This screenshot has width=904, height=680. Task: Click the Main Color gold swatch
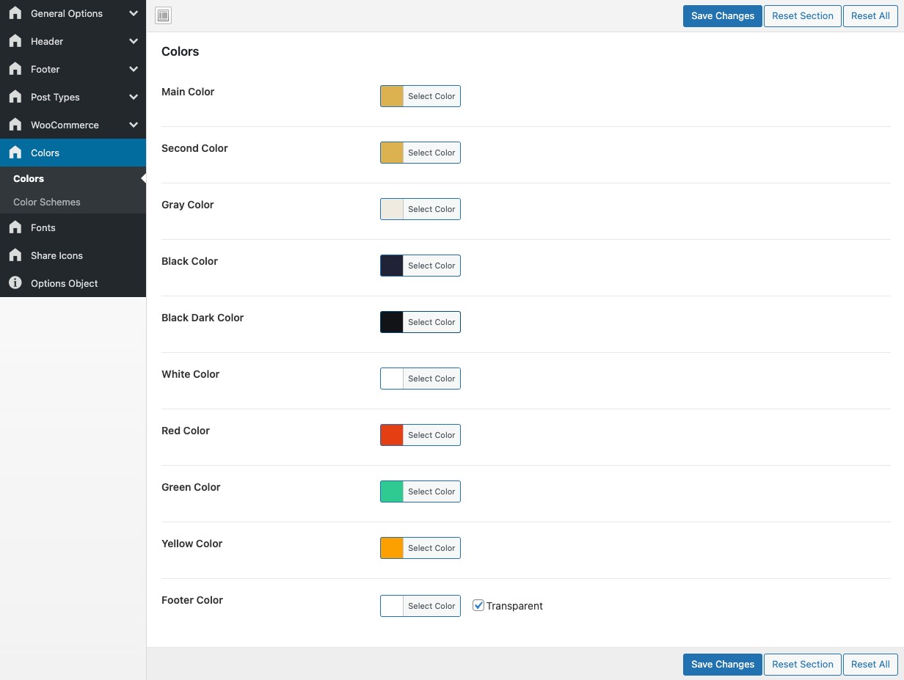point(392,96)
